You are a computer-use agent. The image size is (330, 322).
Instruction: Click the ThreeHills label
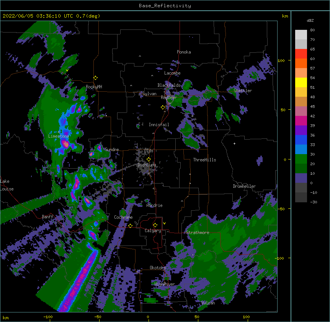point(204,160)
